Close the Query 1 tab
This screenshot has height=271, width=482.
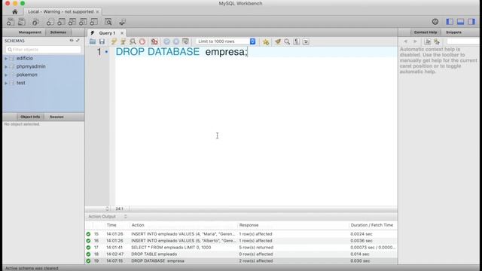(122, 33)
